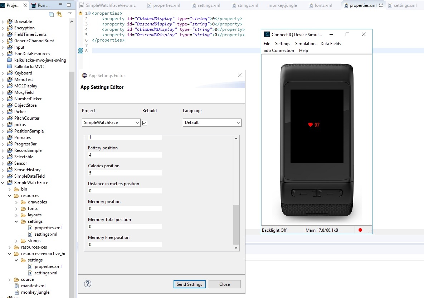Open the Language dropdown set to Default
This screenshot has width=424, height=298.
[x=212, y=122]
